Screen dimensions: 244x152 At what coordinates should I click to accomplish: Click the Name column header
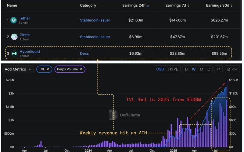click(x=12, y=5)
